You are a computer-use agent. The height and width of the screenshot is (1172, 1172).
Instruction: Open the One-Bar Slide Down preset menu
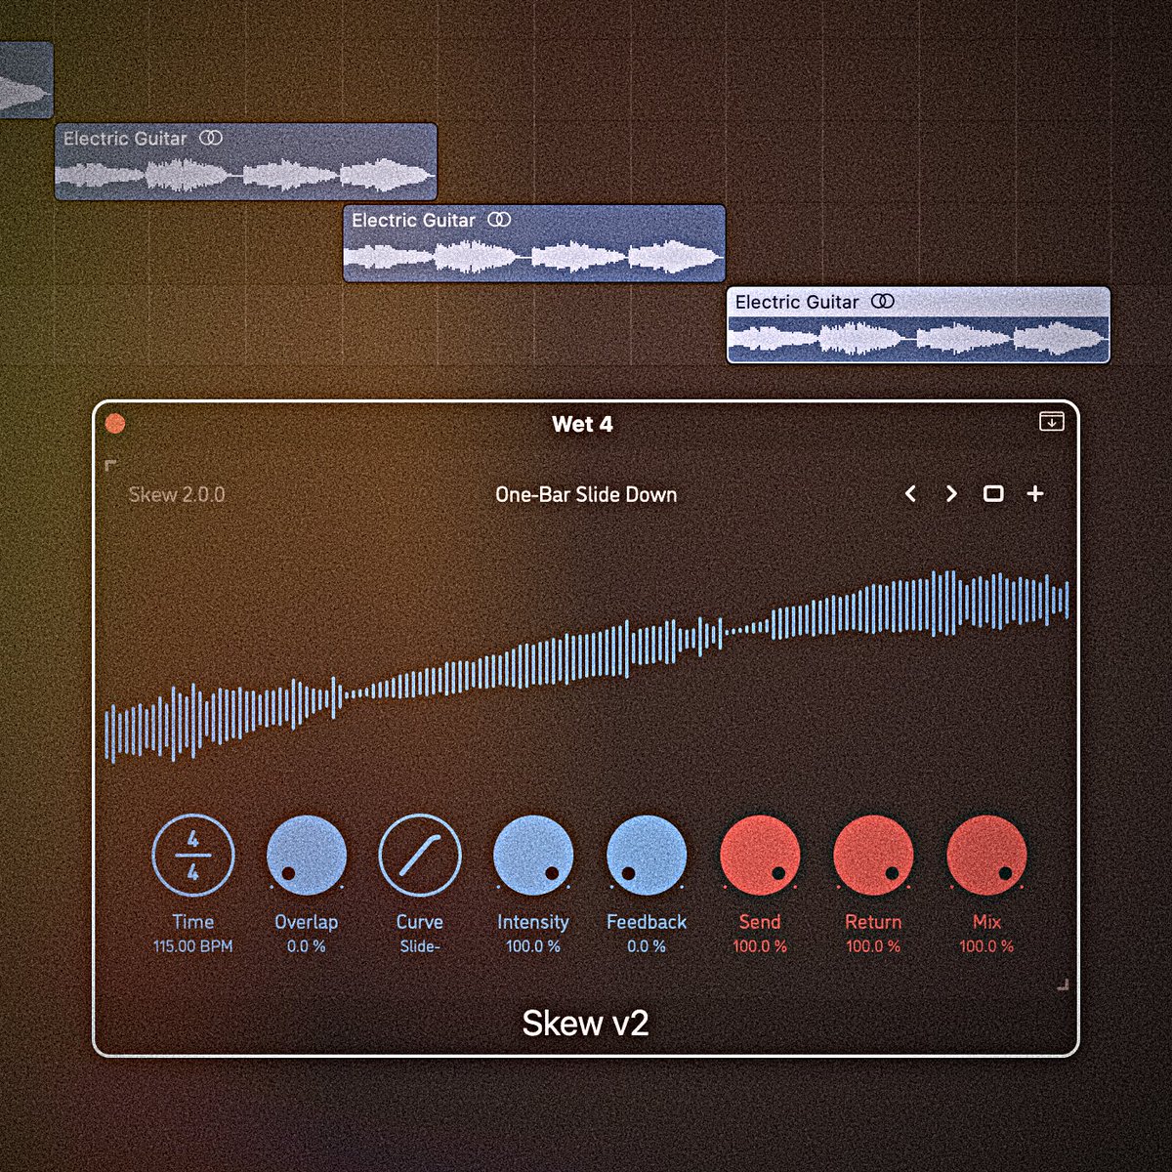pyautogui.click(x=586, y=494)
